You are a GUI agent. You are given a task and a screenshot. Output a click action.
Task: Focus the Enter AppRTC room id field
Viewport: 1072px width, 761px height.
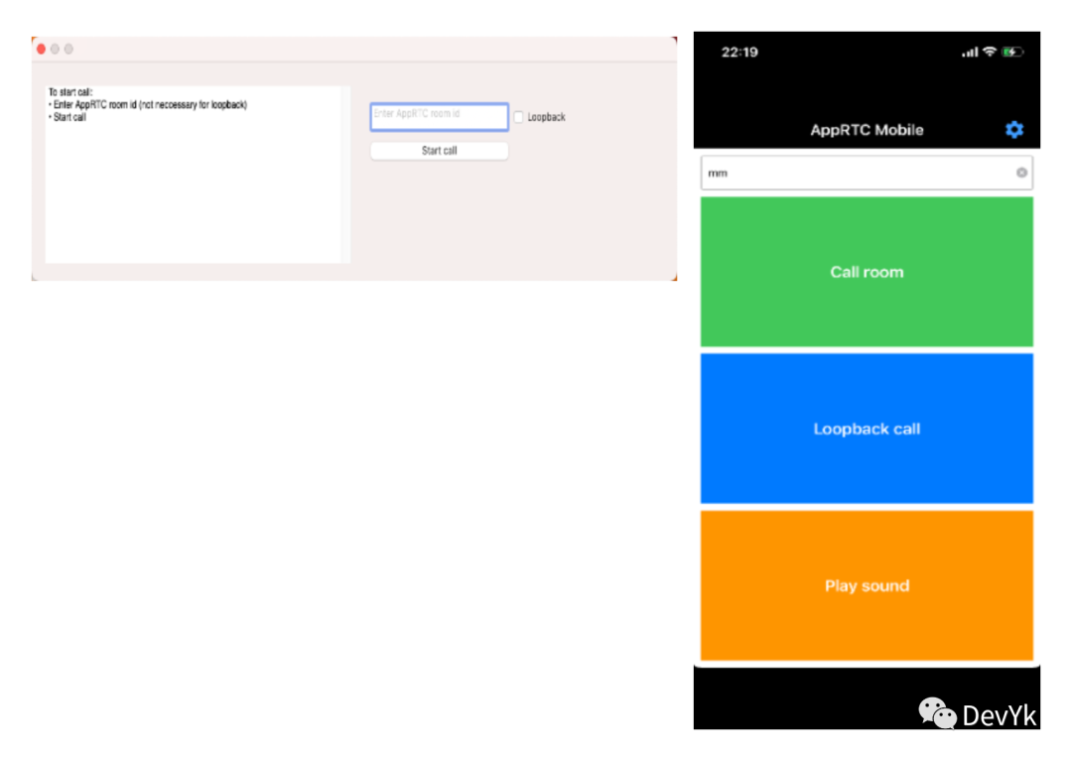(x=439, y=116)
